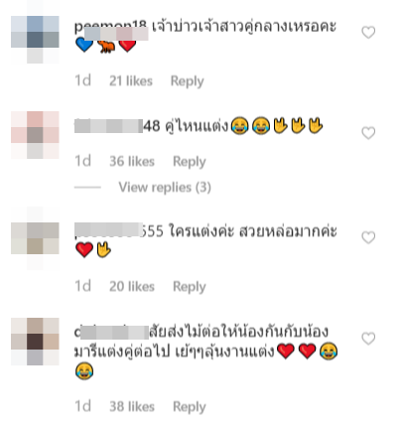Open the 21 likes list
Image resolution: width=402 pixels, height=425 pixels.
click(131, 81)
